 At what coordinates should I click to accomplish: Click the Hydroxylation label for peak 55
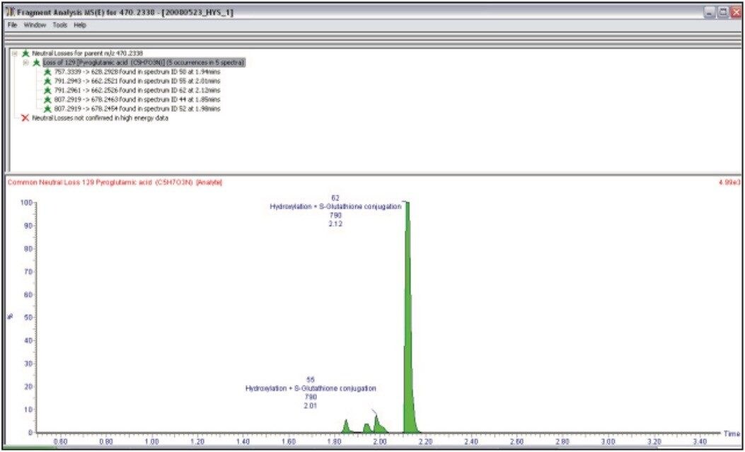311,388
